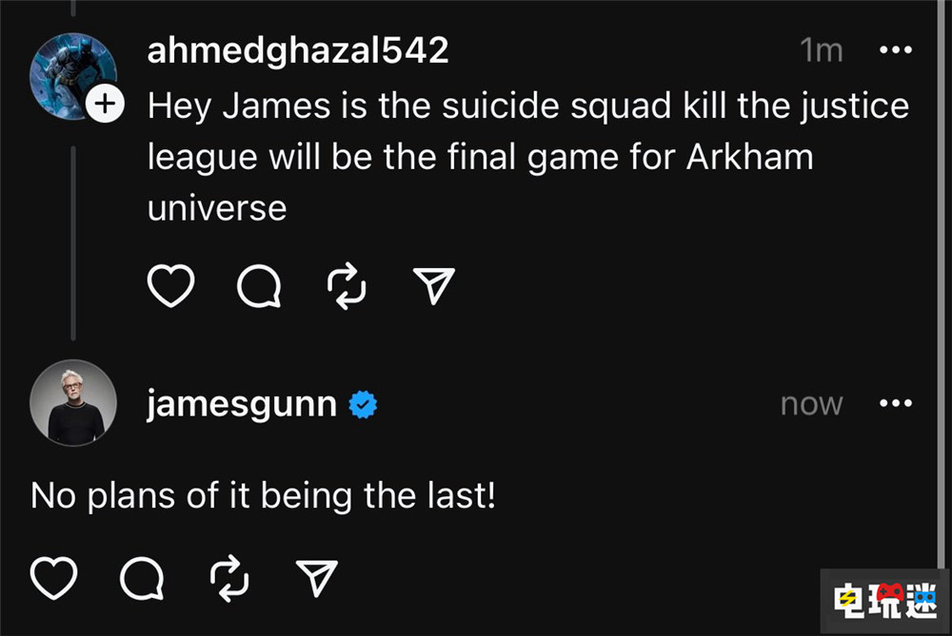
Task: Open more options menu on jamesgunn's reply
Action: click(895, 404)
